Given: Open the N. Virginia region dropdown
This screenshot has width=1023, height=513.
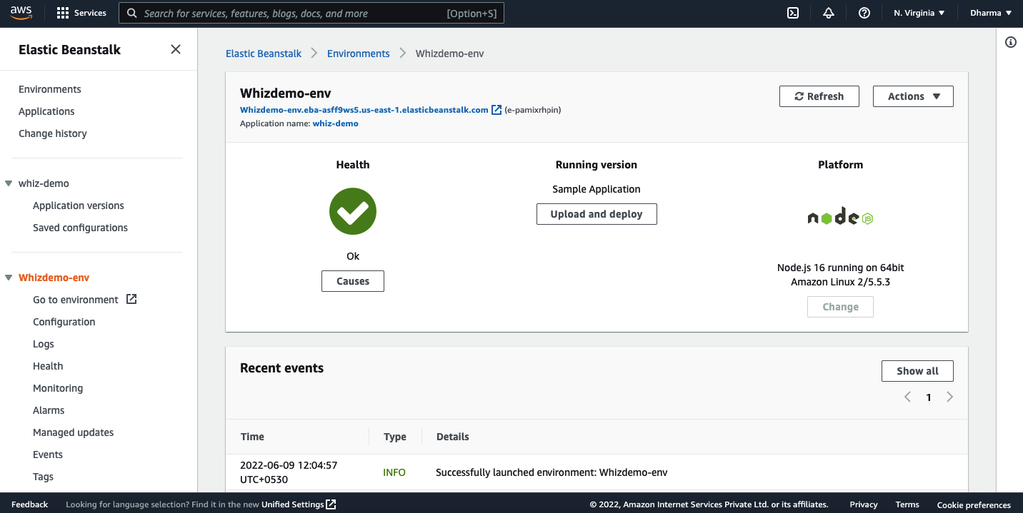Looking at the screenshot, I should pyautogui.click(x=919, y=13).
